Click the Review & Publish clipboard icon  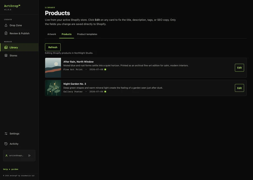(x=6, y=33)
